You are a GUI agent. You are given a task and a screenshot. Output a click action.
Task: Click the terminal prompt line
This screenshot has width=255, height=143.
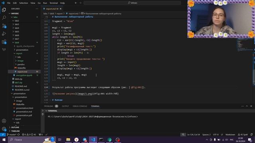point(93,116)
